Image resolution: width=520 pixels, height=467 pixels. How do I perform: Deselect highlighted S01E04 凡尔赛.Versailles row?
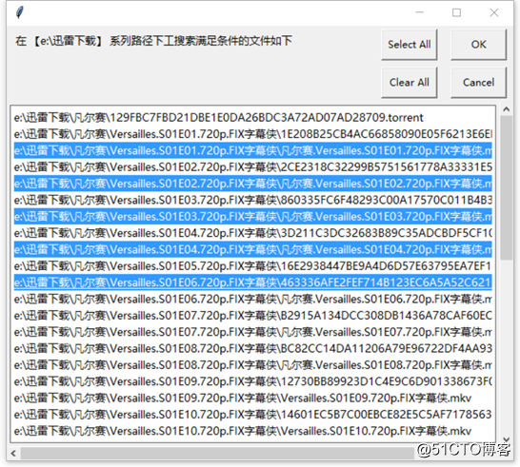pos(253,249)
